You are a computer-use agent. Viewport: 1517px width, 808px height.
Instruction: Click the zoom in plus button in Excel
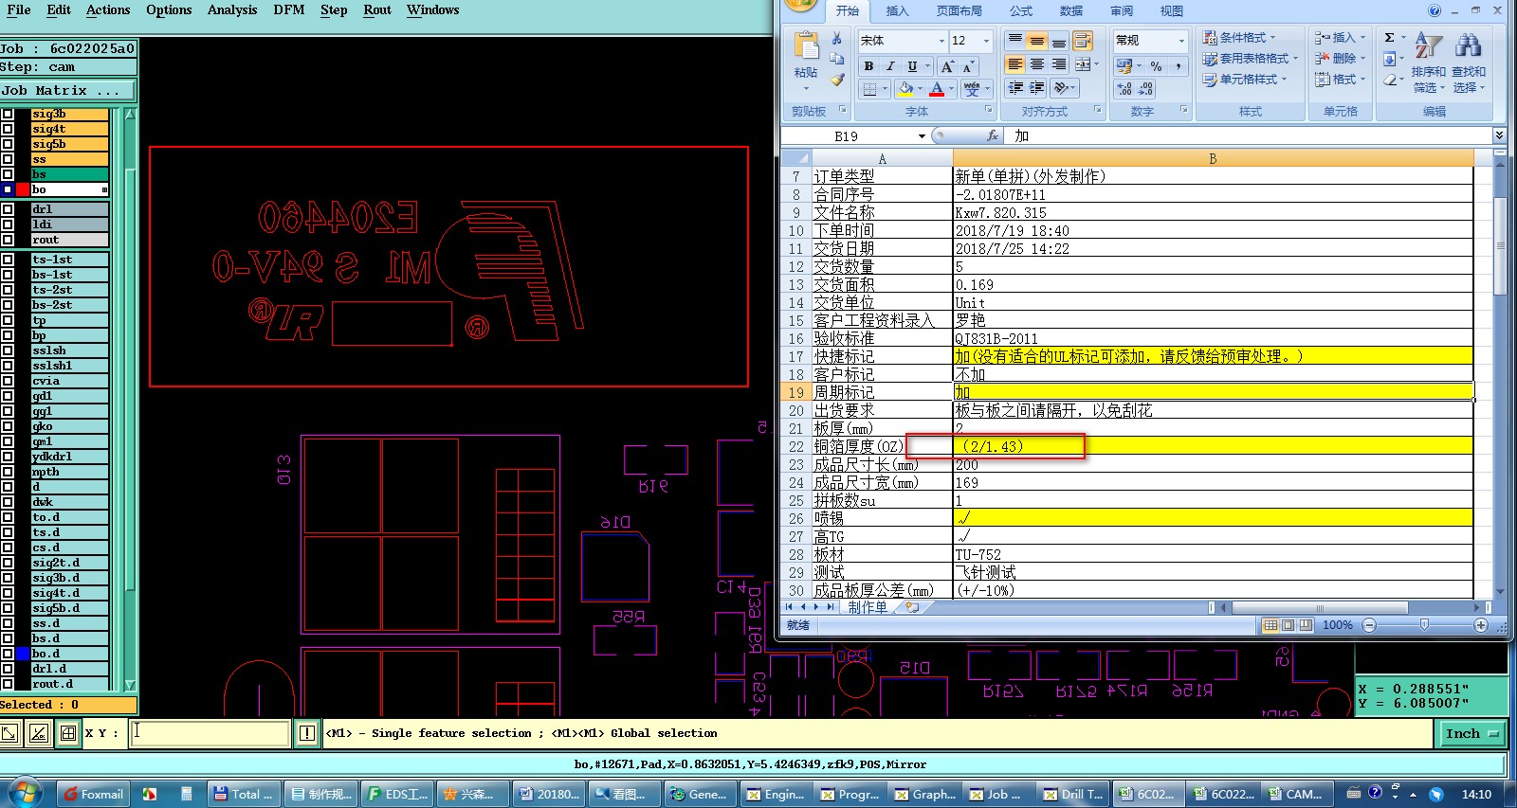(1481, 625)
